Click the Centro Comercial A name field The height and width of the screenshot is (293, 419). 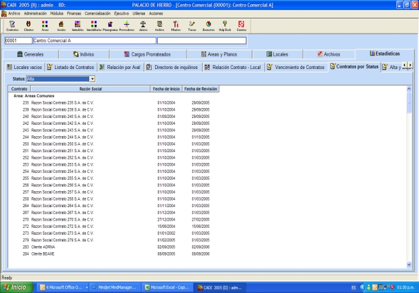click(93, 40)
